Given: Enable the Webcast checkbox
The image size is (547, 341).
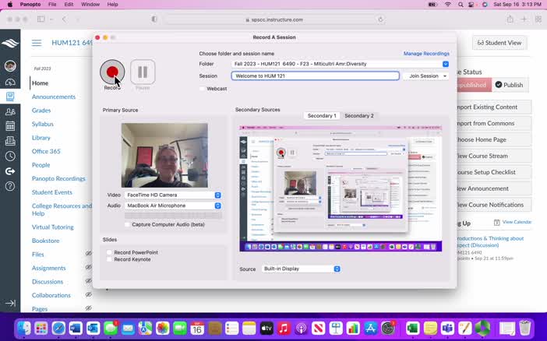Looking at the screenshot, I should tap(202, 89).
